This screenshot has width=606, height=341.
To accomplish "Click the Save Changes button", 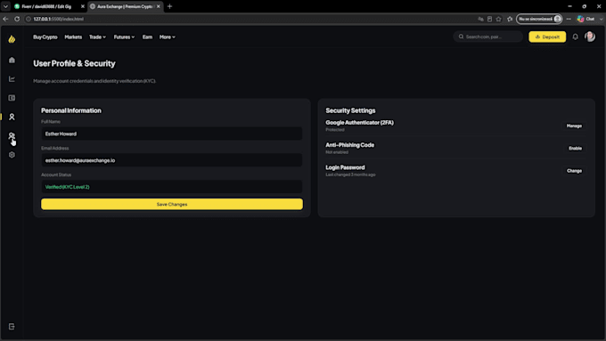I will click(172, 204).
